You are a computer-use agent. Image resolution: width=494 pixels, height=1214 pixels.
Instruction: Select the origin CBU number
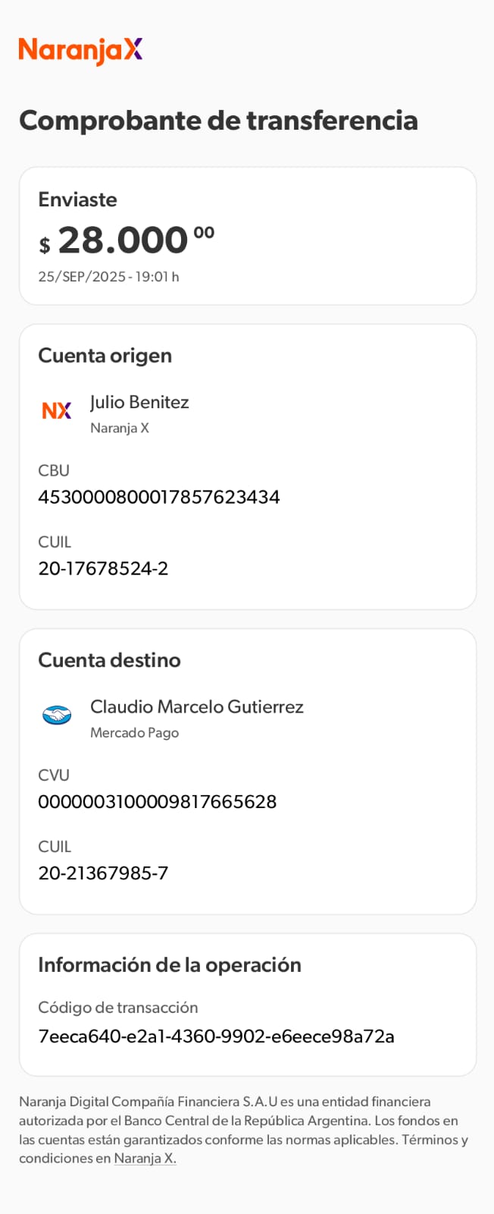click(x=159, y=497)
